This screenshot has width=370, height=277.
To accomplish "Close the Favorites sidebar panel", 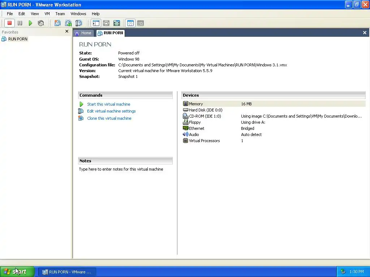I will click(x=67, y=31).
